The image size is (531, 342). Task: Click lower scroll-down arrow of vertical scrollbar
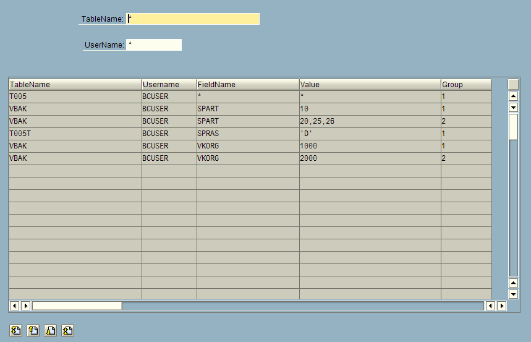click(514, 294)
